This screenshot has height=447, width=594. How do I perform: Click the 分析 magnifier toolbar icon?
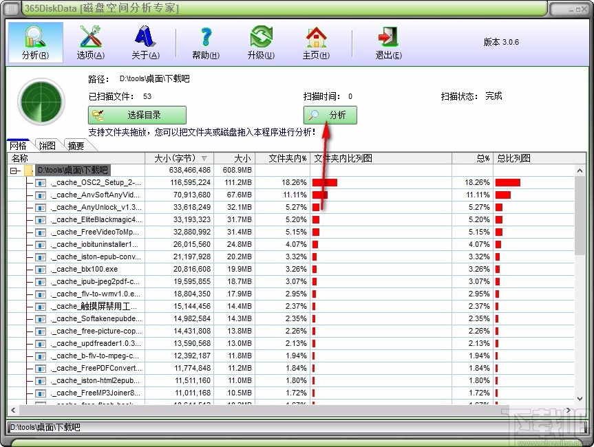34,38
